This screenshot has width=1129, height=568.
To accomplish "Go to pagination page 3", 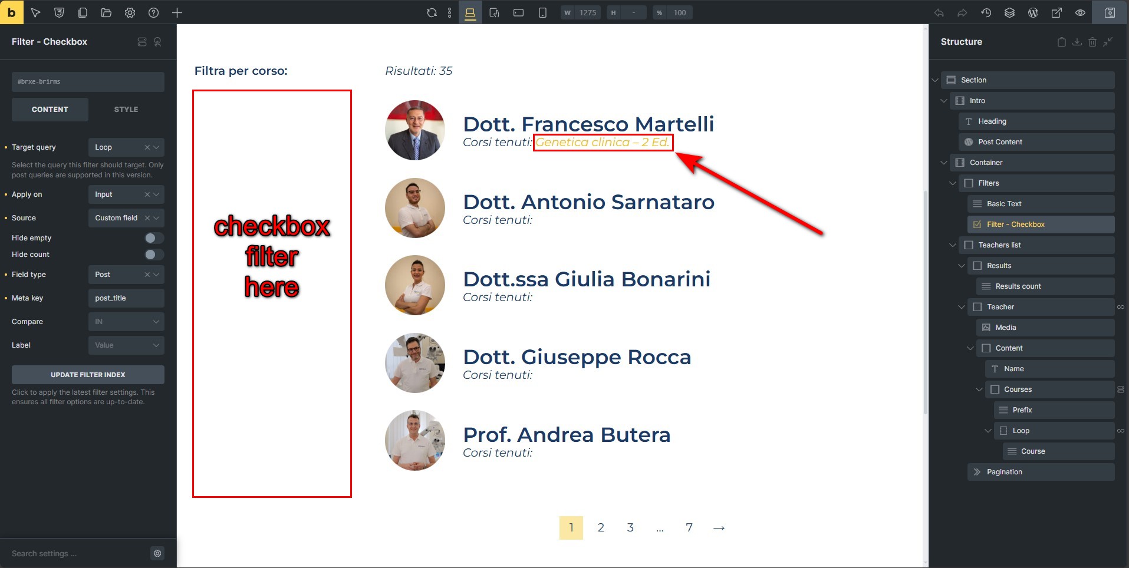I will tap(630, 528).
